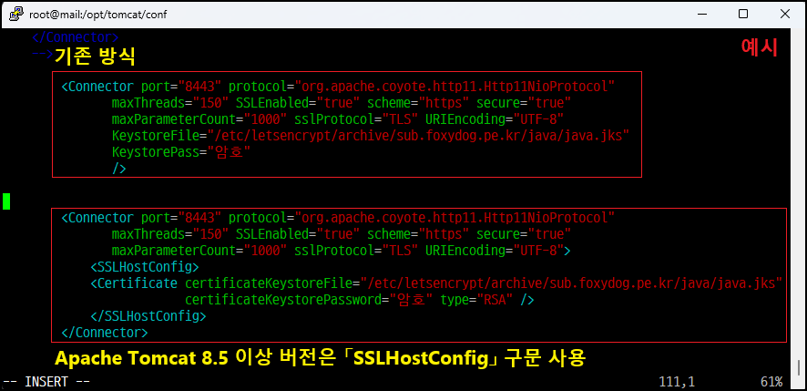This screenshot has width=807, height=391.
Task: Click the "-->" comment end marker
Action: (42, 54)
